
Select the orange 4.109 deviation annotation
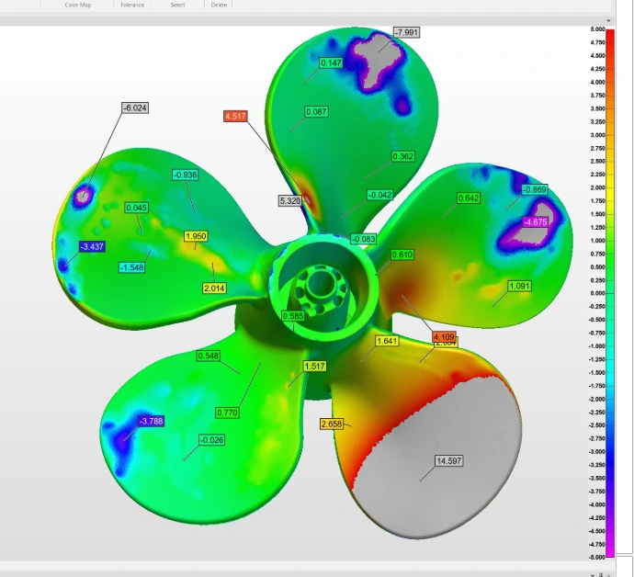pos(444,336)
